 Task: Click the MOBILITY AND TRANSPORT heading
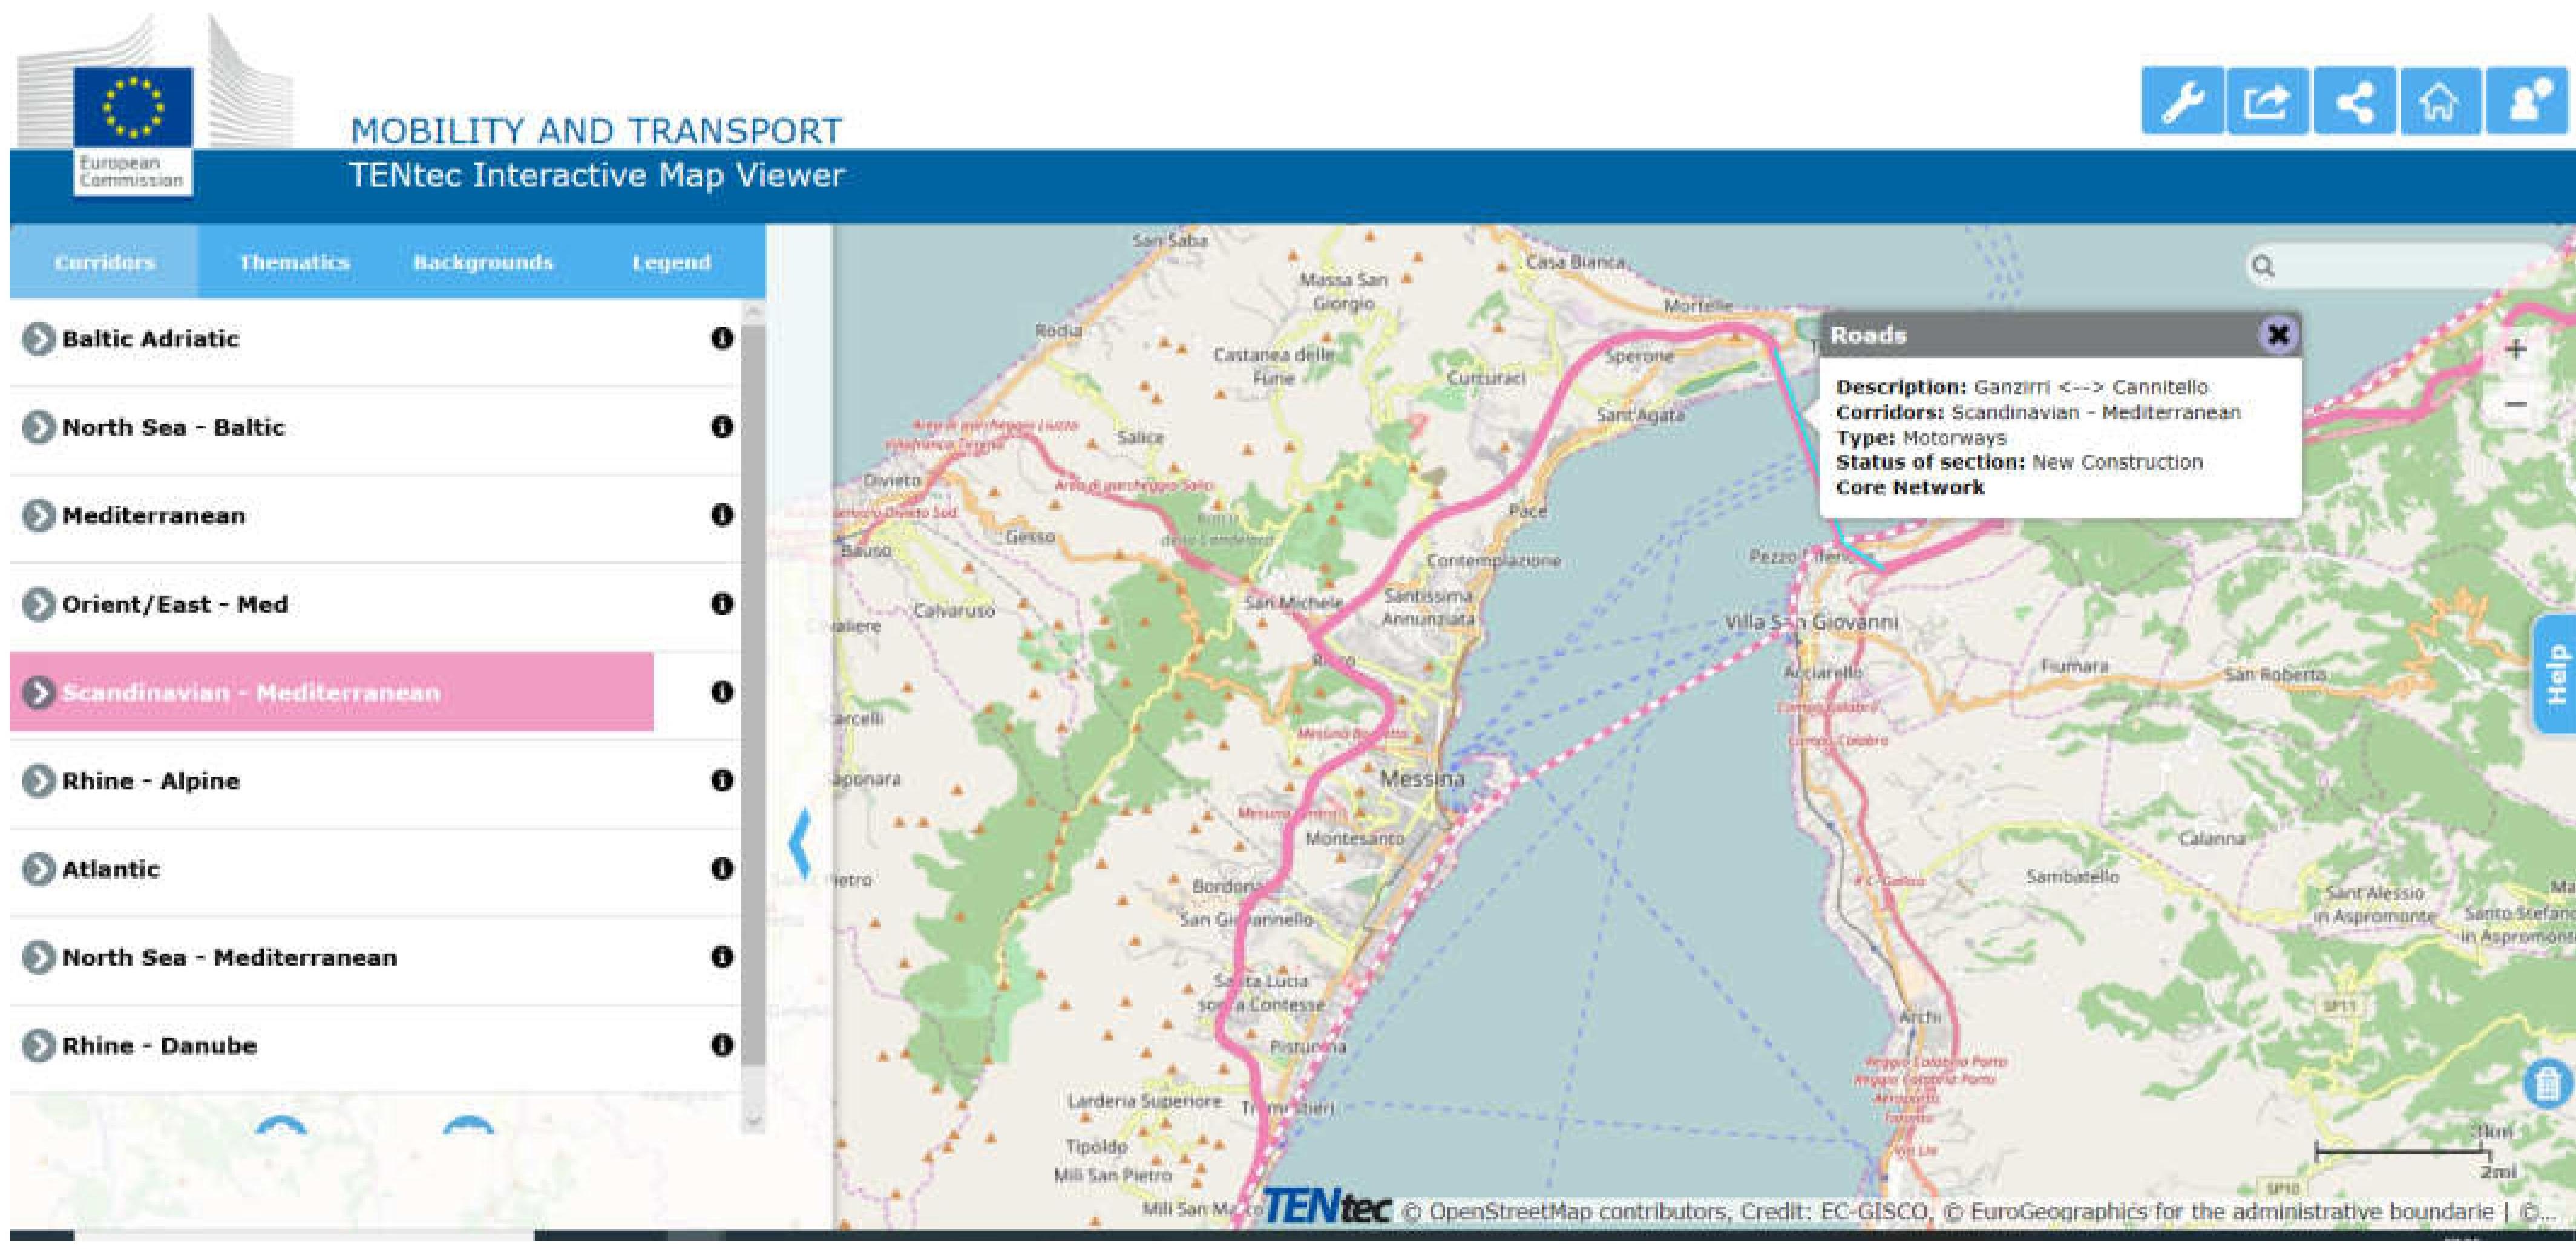596,131
